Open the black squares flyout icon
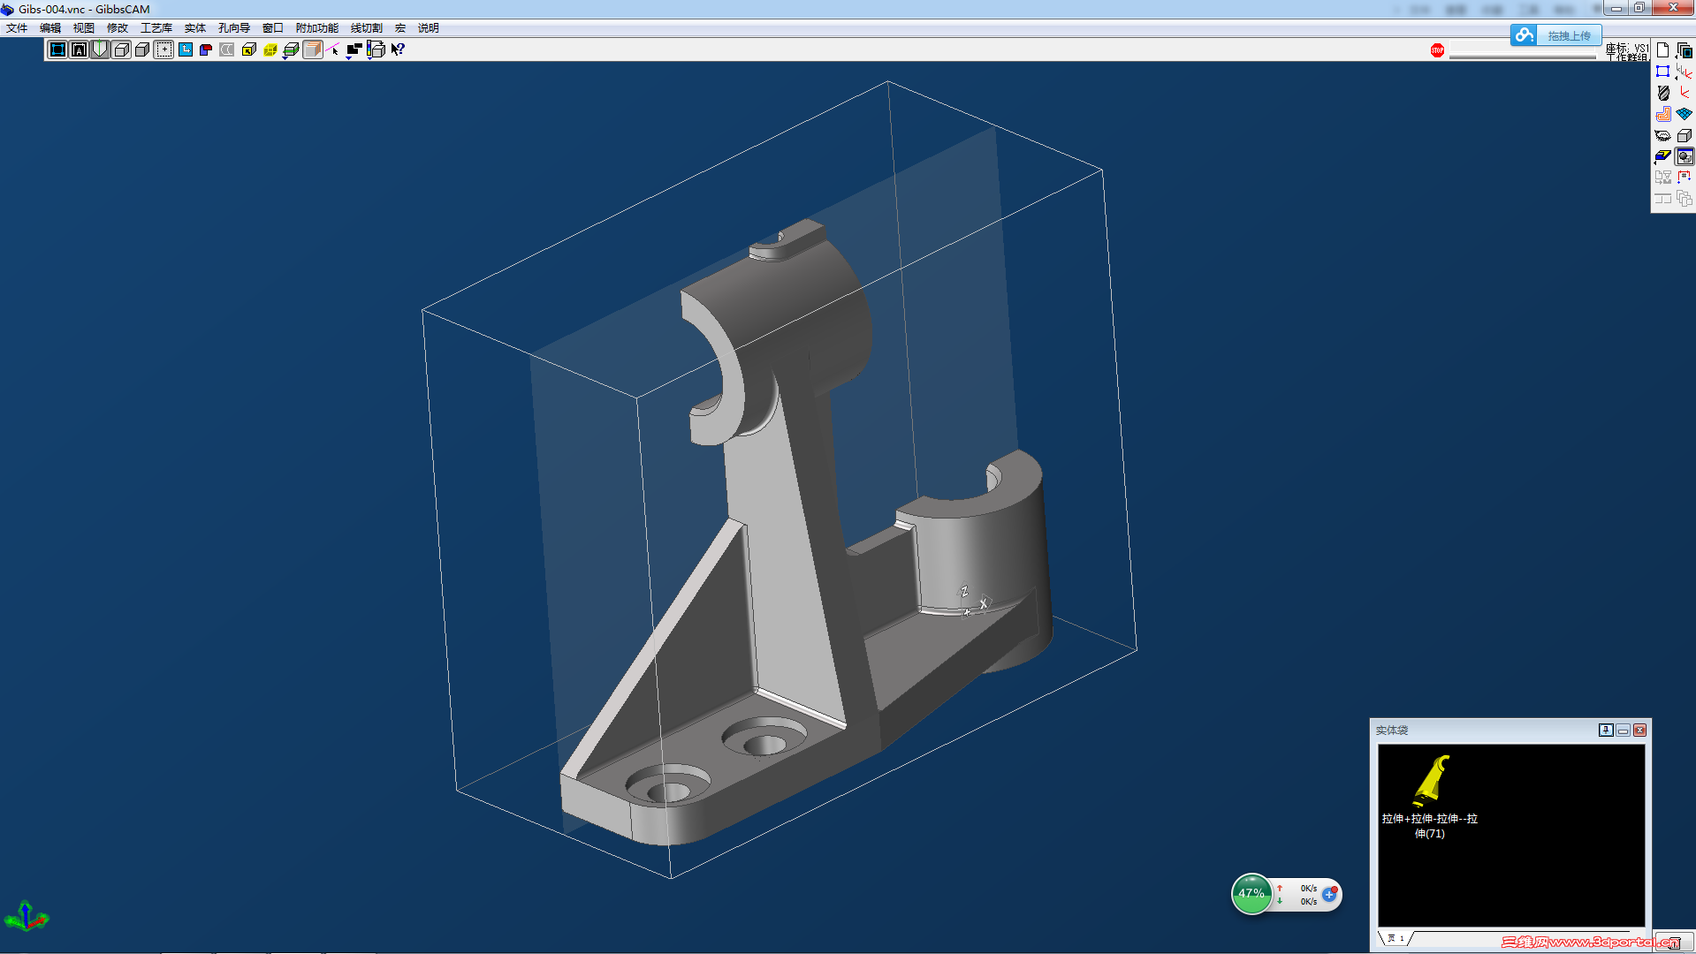Viewport: 1696px width, 954px height. pyautogui.click(x=354, y=49)
